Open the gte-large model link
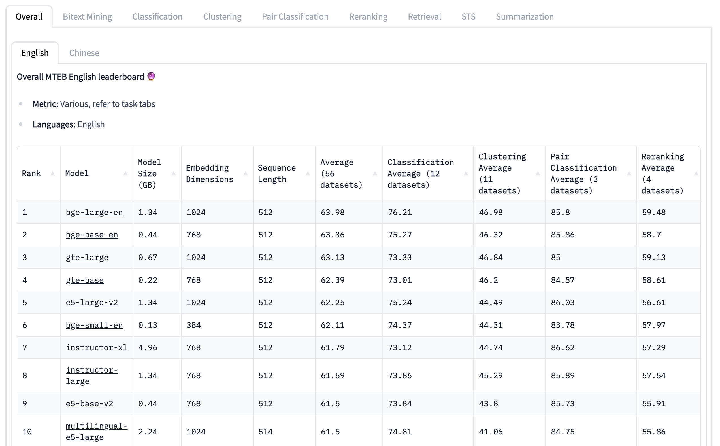 pyautogui.click(x=87, y=258)
